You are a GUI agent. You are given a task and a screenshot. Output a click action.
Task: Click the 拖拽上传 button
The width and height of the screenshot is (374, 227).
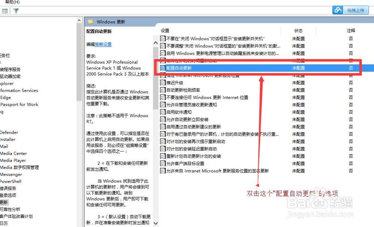tap(355, 10)
